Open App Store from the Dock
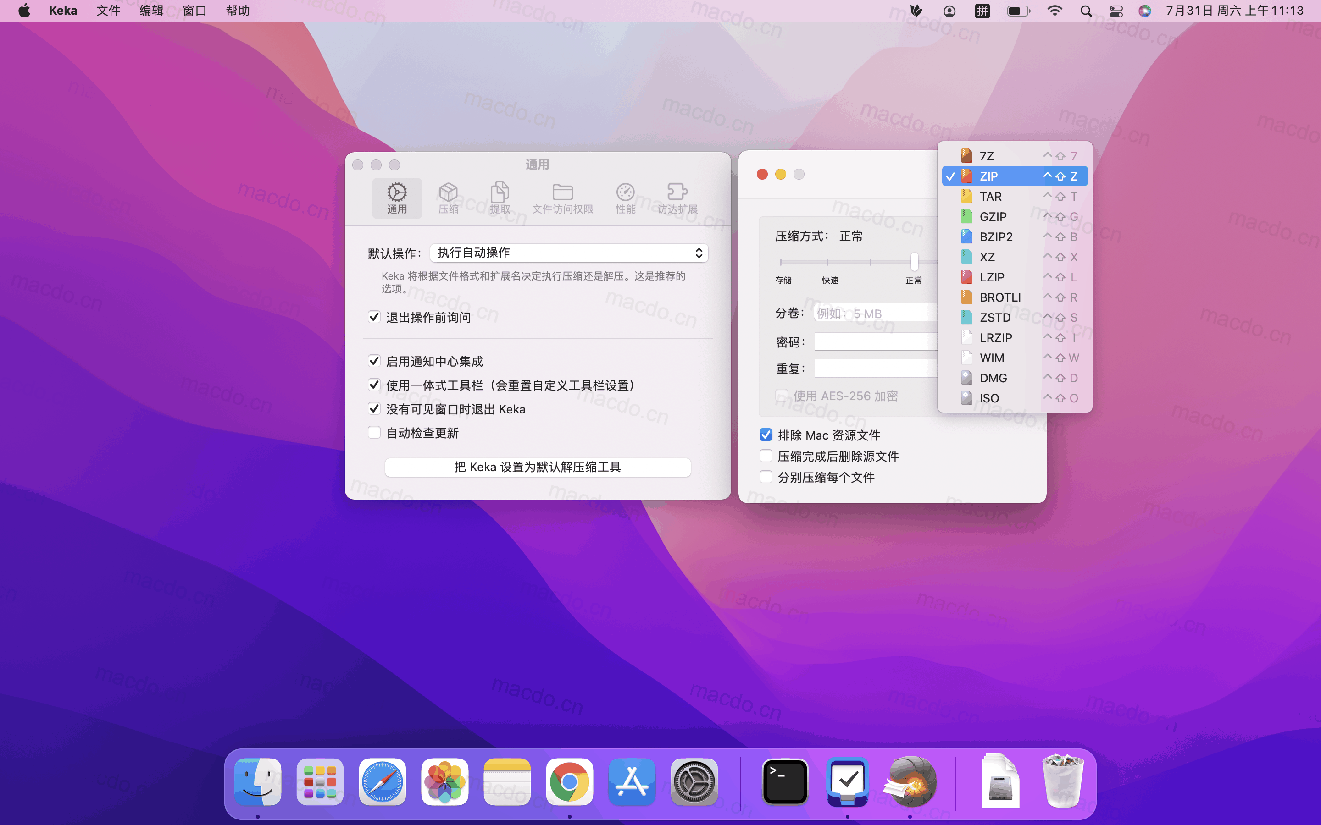Image resolution: width=1321 pixels, height=825 pixels. [x=632, y=781]
